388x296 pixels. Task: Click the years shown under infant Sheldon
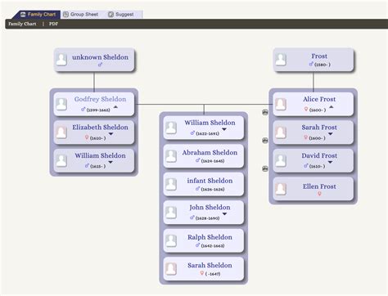[x=213, y=189]
